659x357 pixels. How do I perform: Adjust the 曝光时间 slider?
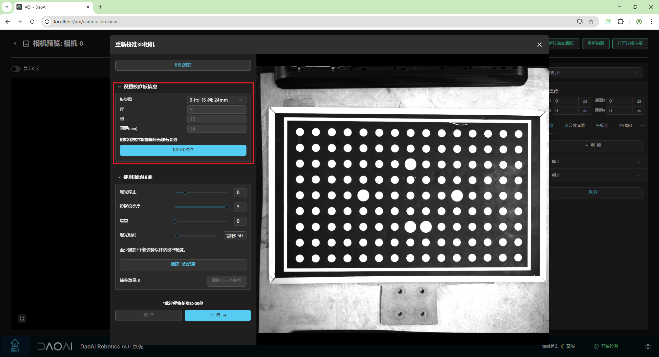pyautogui.click(x=196, y=236)
